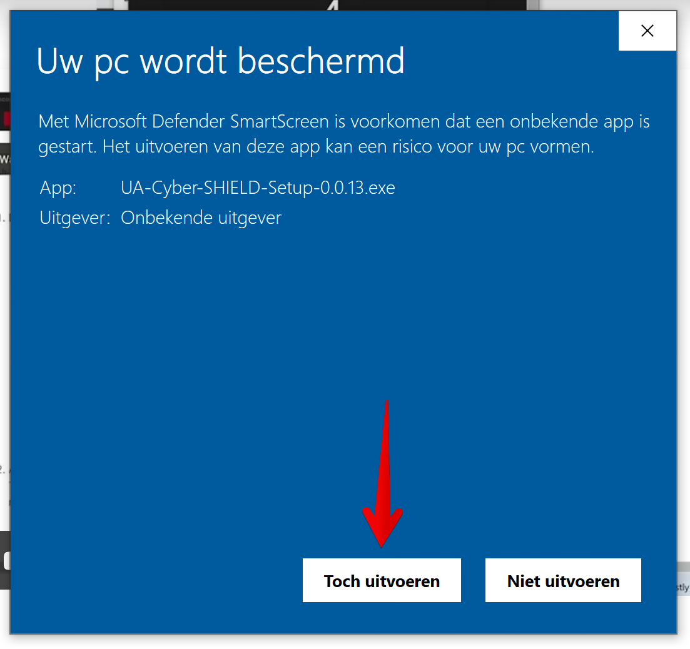Click the 'Onbekende uitgever' publisher value
The width and height of the screenshot is (690, 649).
[x=201, y=218]
